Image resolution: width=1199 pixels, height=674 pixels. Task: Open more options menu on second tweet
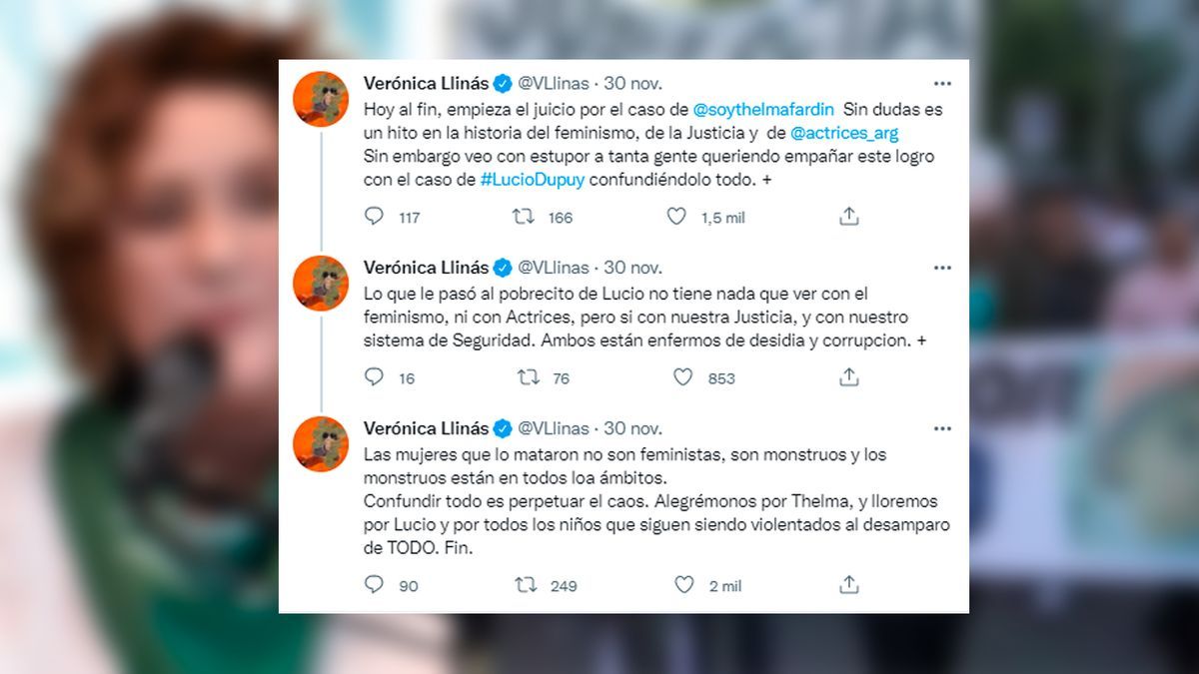coord(942,268)
